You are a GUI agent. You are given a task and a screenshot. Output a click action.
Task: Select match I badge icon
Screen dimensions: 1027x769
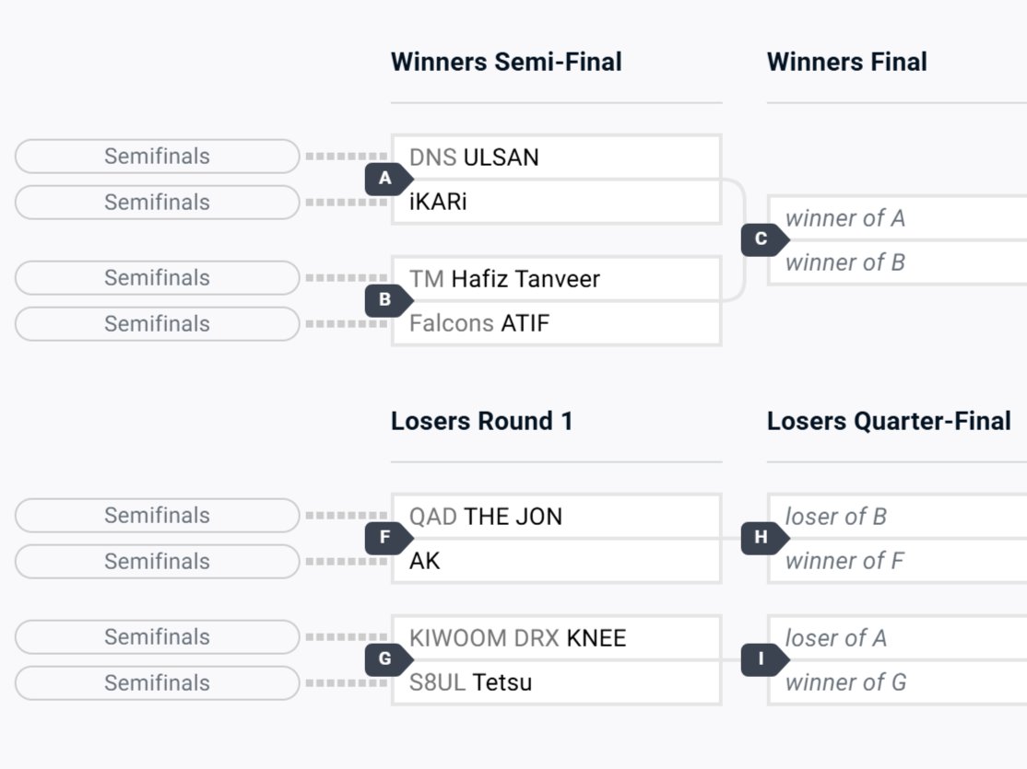(763, 659)
